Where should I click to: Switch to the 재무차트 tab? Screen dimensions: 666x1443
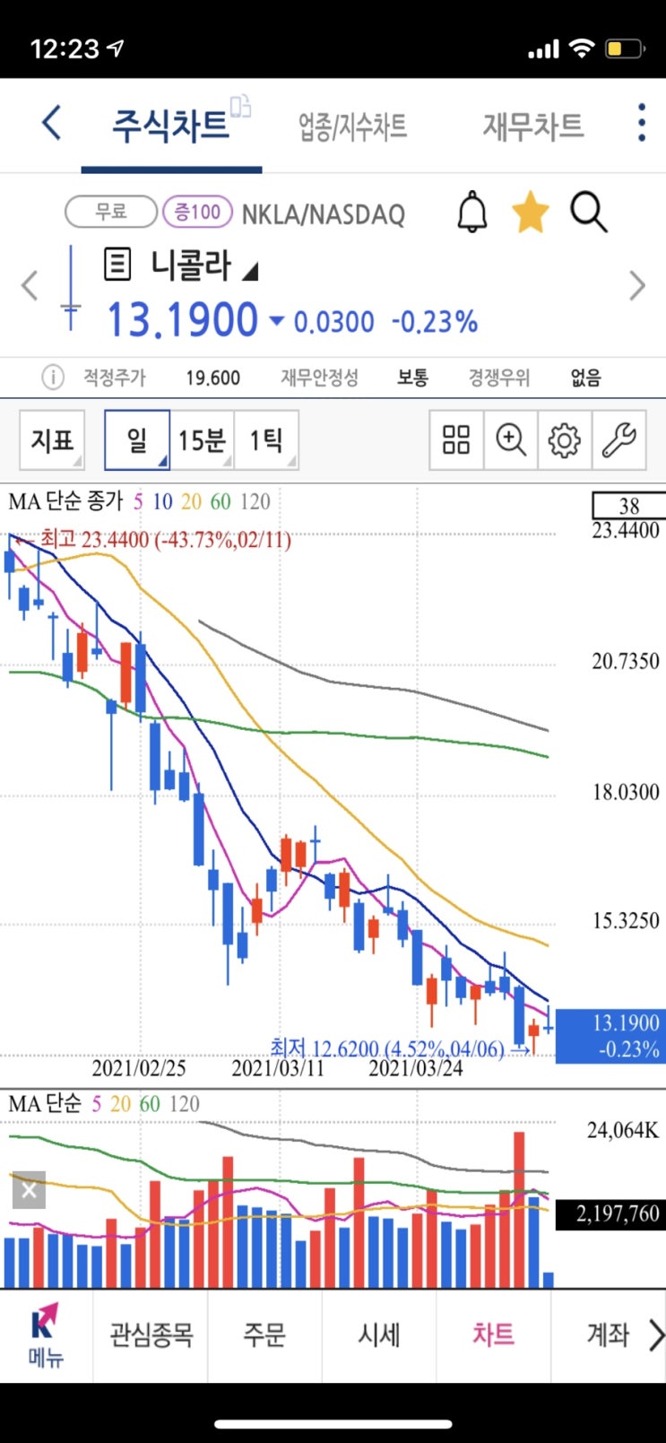point(533,126)
